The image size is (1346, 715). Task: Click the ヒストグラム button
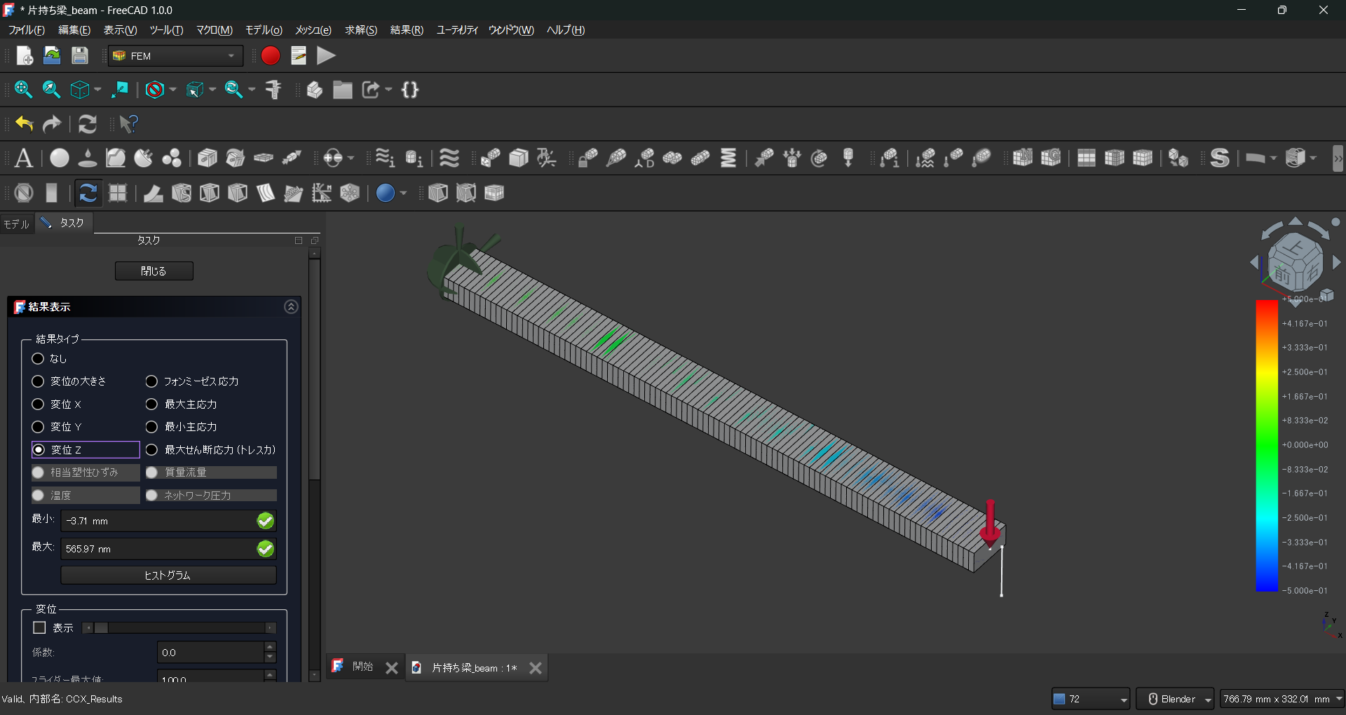tap(168, 576)
